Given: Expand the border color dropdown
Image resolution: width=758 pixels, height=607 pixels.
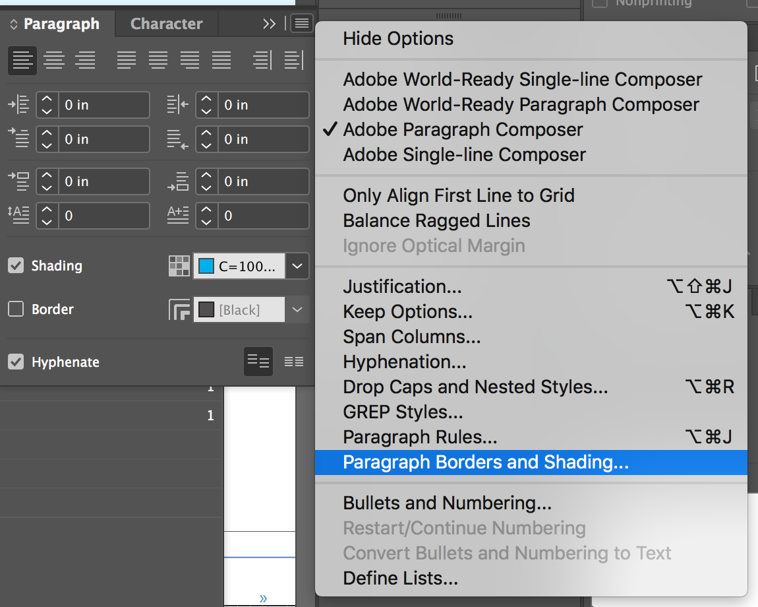Looking at the screenshot, I should click(297, 309).
